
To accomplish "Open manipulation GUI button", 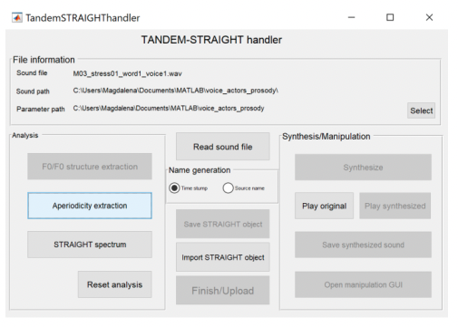I will tap(363, 284).
